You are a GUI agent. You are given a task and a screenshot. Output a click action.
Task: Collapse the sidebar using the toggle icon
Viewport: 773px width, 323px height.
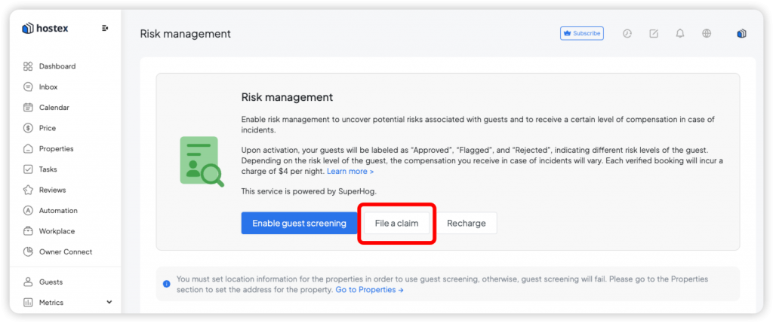104,29
